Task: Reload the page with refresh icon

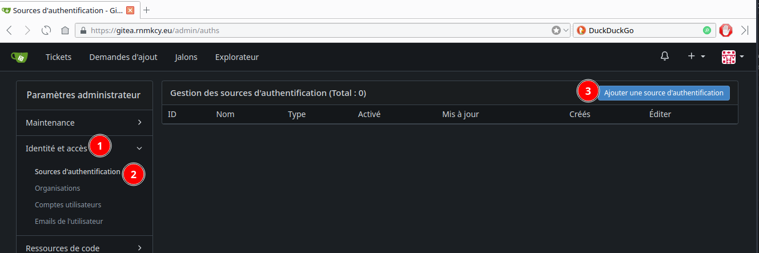Action: 46,30
